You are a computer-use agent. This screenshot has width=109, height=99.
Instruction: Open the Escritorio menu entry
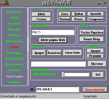pyautogui.click(x=14, y=23)
